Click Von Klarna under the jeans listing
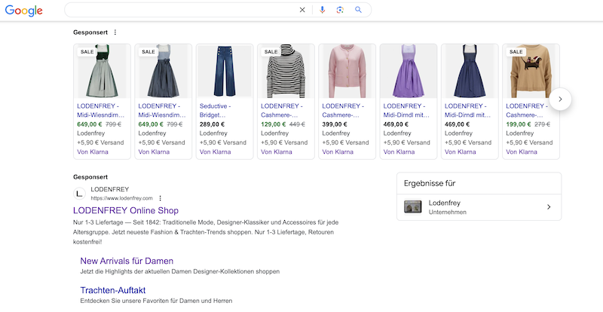The height and width of the screenshot is (312, 603). click(216, 152)
